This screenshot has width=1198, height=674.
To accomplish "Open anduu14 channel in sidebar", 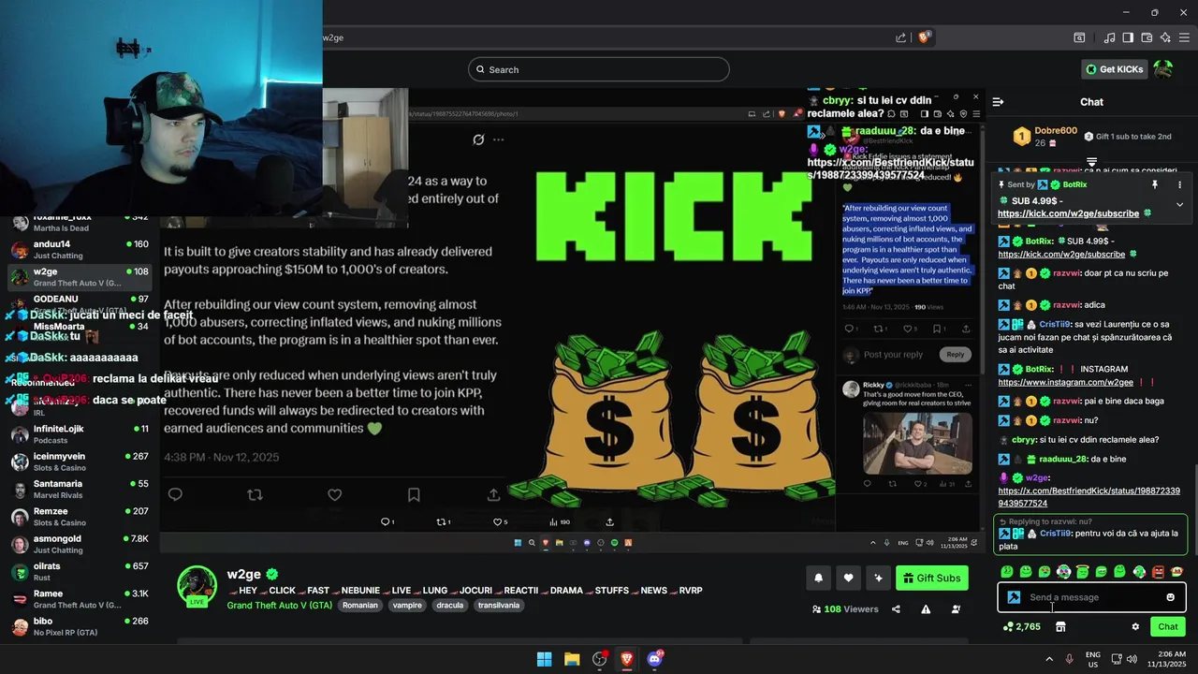I will (x=80, y=249).
